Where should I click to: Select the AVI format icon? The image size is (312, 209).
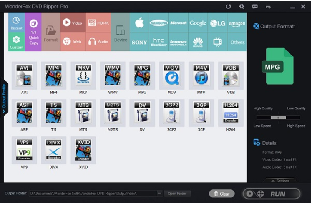[24, 76]
